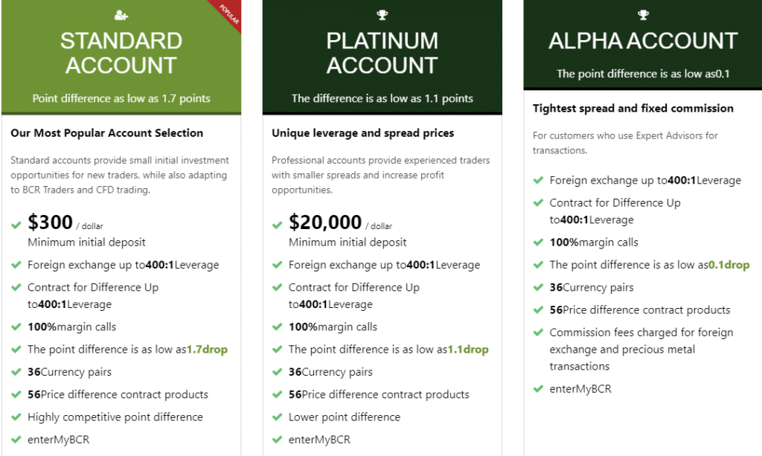
Task: Click checkmark beside Commission fees charged item
Action: (x=539, y=333)
